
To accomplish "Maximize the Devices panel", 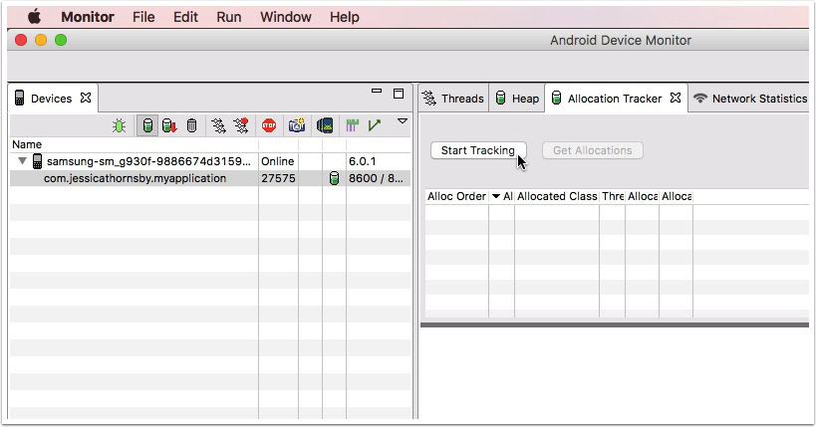I will (x=399, y=94).
